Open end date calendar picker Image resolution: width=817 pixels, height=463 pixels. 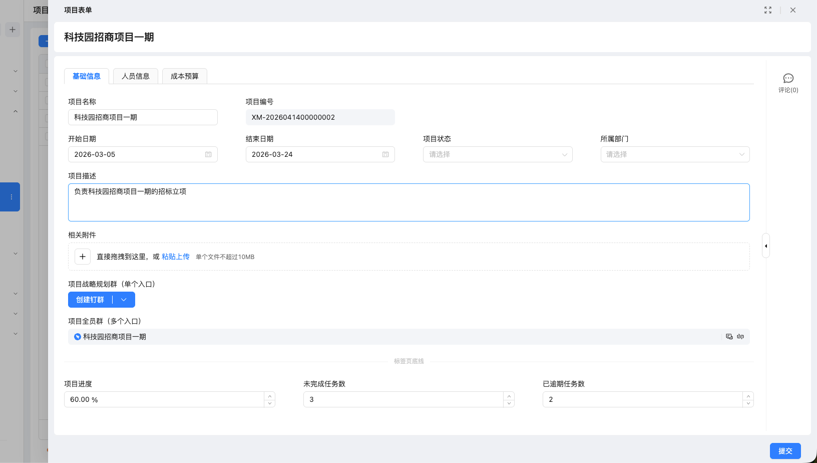[385, 154]
